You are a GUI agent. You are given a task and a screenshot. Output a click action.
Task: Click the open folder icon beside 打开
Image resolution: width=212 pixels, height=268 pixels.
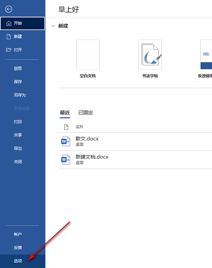9,50
